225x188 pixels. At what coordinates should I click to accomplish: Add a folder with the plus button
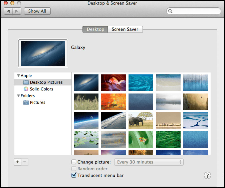click(18, 162)
